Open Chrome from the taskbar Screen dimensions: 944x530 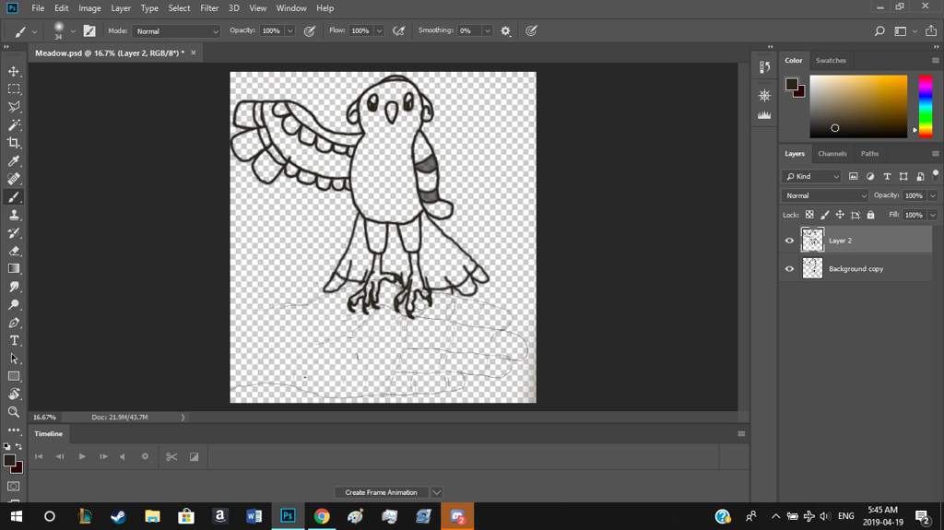click(x=322, y=516)
